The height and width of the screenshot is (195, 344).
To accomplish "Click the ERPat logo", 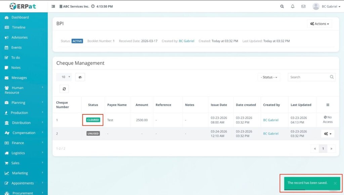I will [24, 6].
